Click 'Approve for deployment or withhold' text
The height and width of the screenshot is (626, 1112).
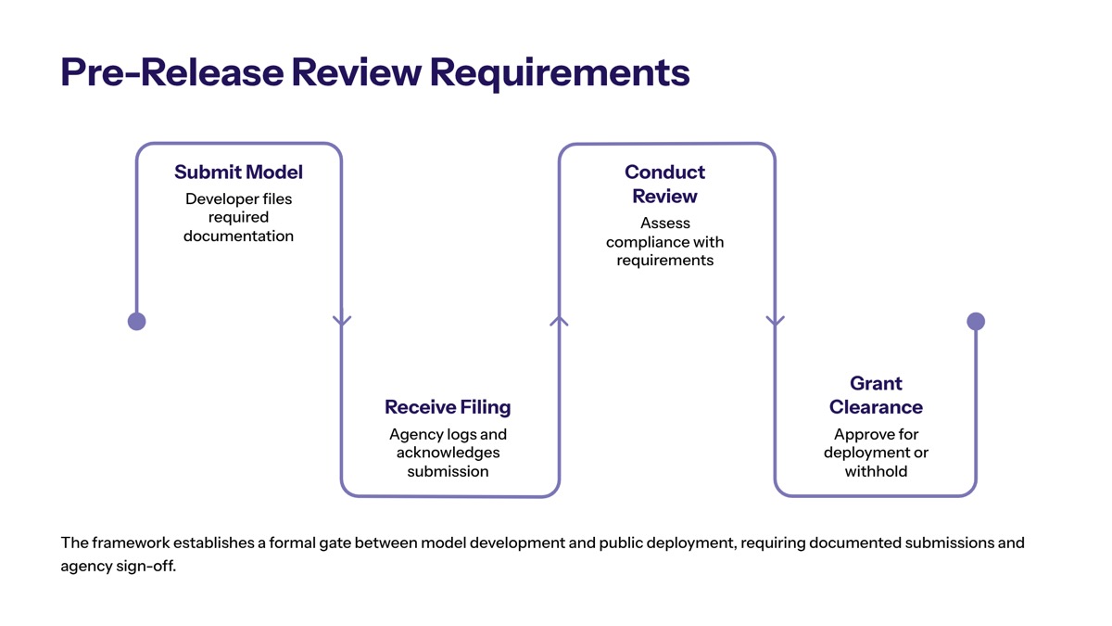coord(876,453)
